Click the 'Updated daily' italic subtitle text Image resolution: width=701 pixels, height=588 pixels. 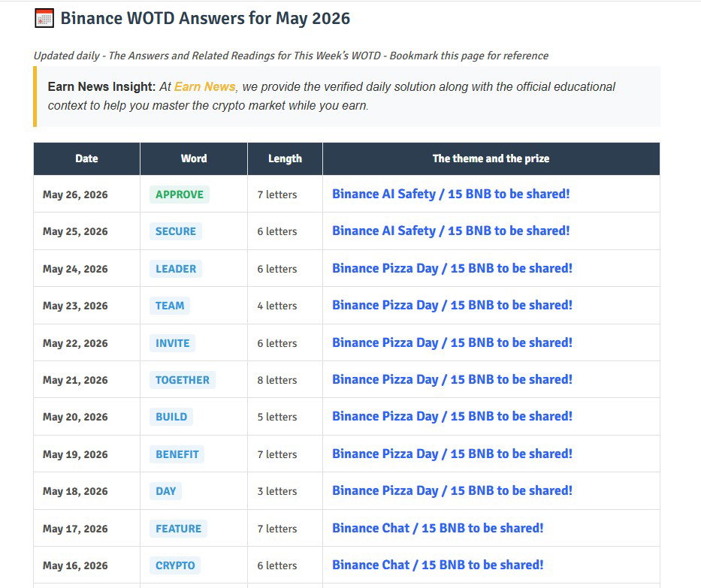pyautogui.click(x=291, y=56)
